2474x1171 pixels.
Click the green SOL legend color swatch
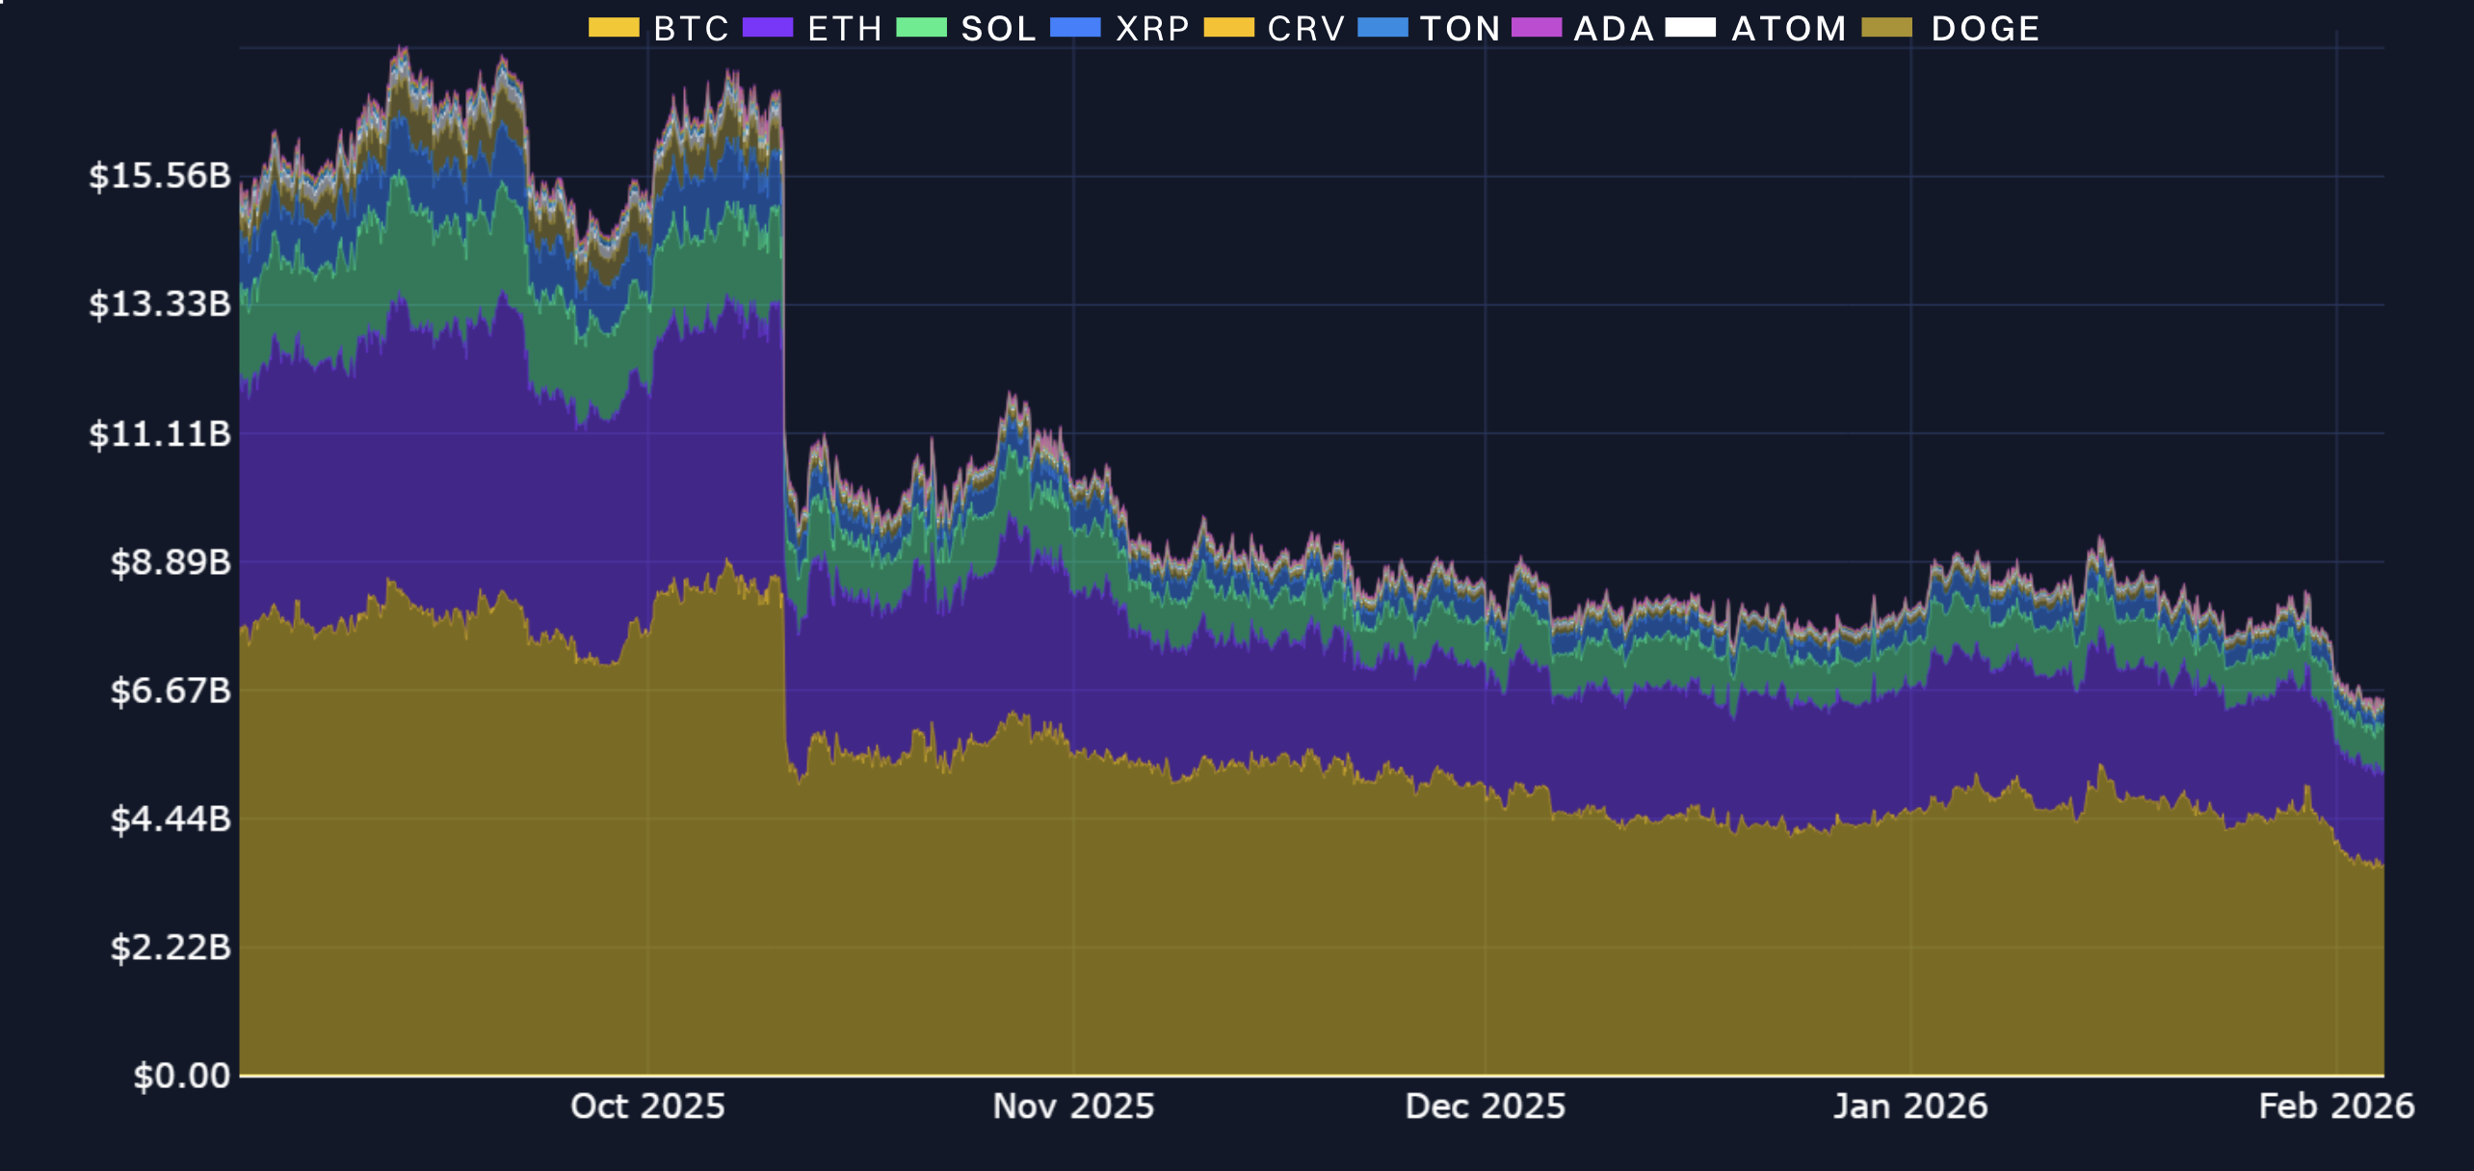(x=922, y=28)
